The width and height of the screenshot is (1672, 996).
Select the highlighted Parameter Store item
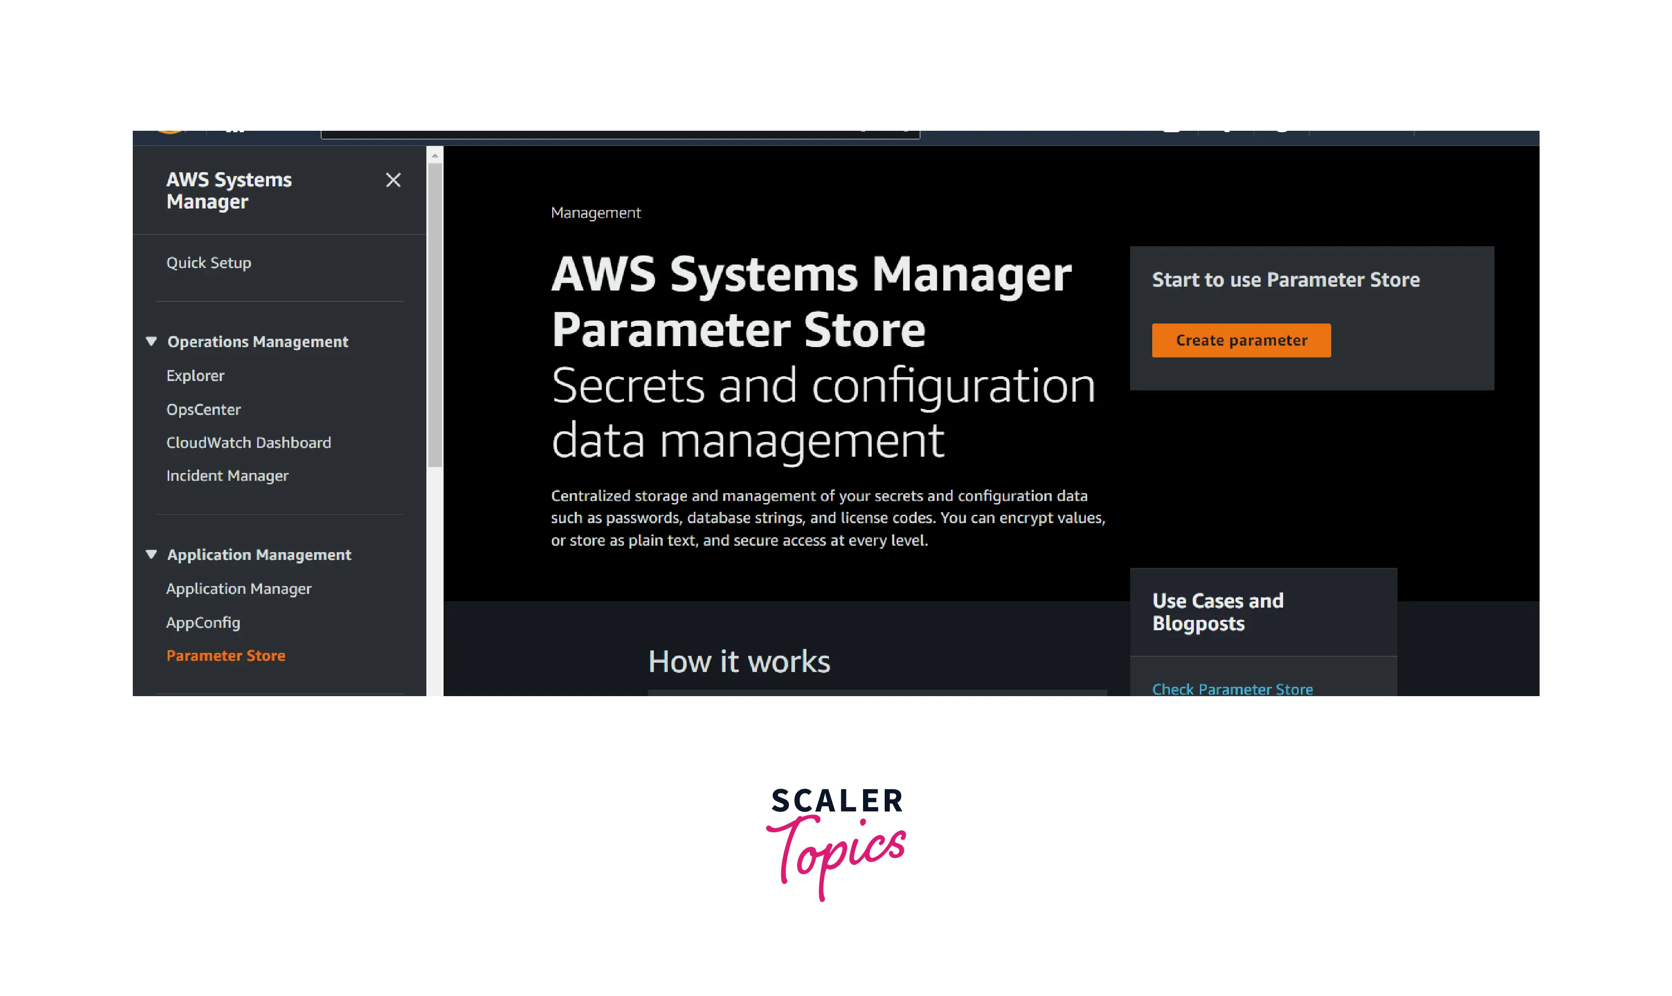pos(226,656)
